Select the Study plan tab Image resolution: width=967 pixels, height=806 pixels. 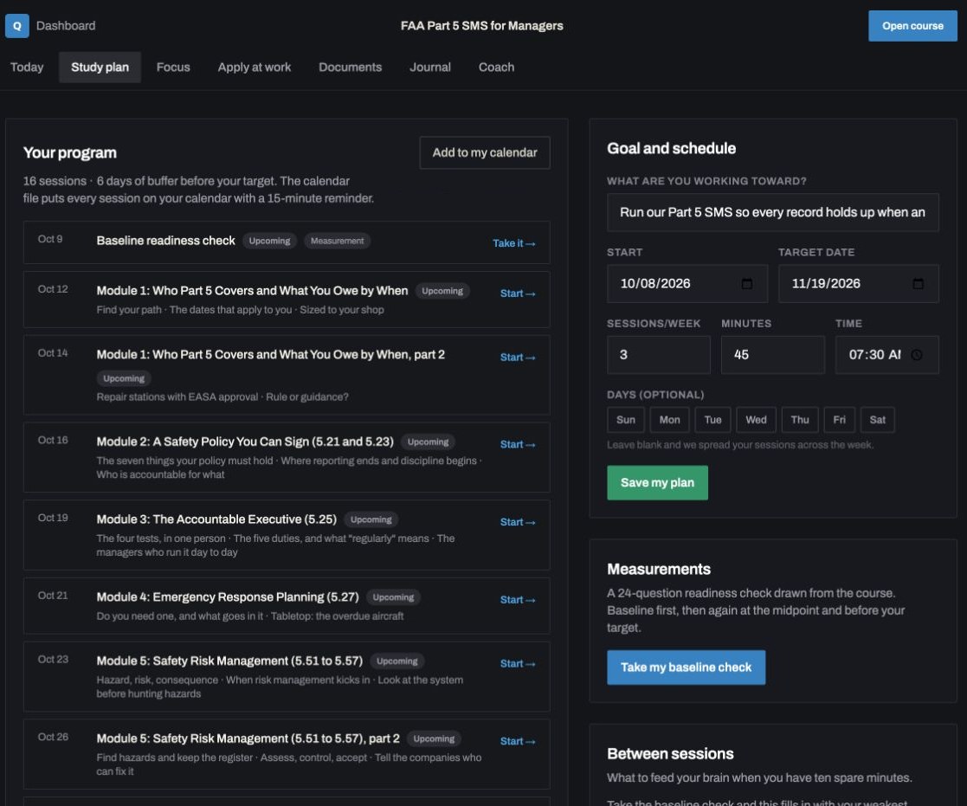100,68
